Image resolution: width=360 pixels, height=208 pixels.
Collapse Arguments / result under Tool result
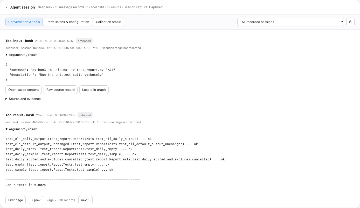(x=21, y=129)
